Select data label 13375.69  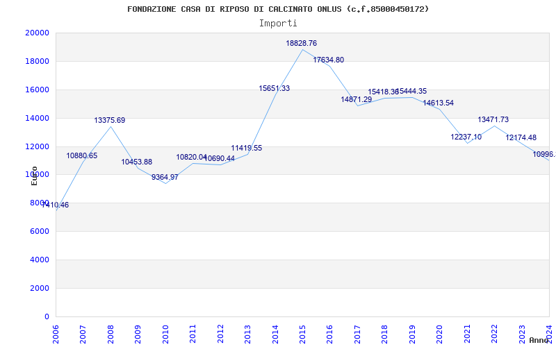click(110, 120)
